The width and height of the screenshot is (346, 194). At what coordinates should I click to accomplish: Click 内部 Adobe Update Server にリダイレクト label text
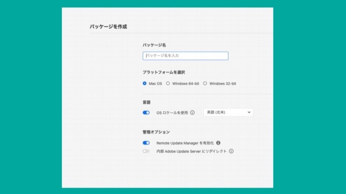pyautogui.click(x=191, y=151)
